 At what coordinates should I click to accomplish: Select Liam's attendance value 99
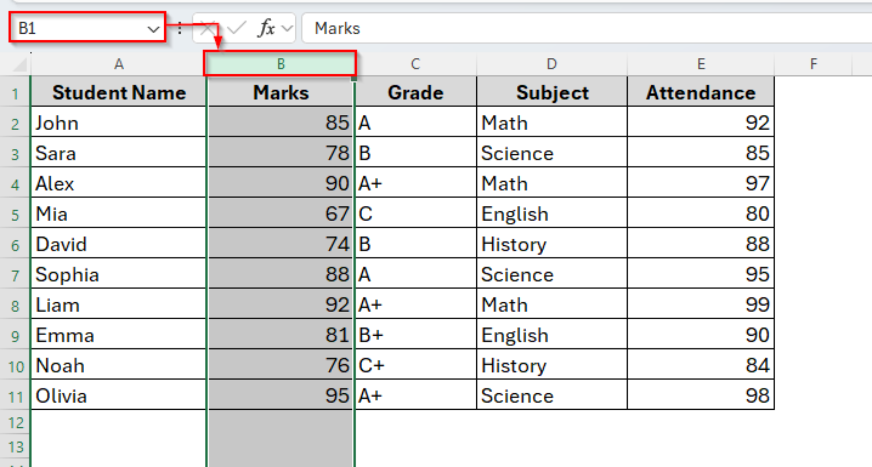click(x=700, y=305)
